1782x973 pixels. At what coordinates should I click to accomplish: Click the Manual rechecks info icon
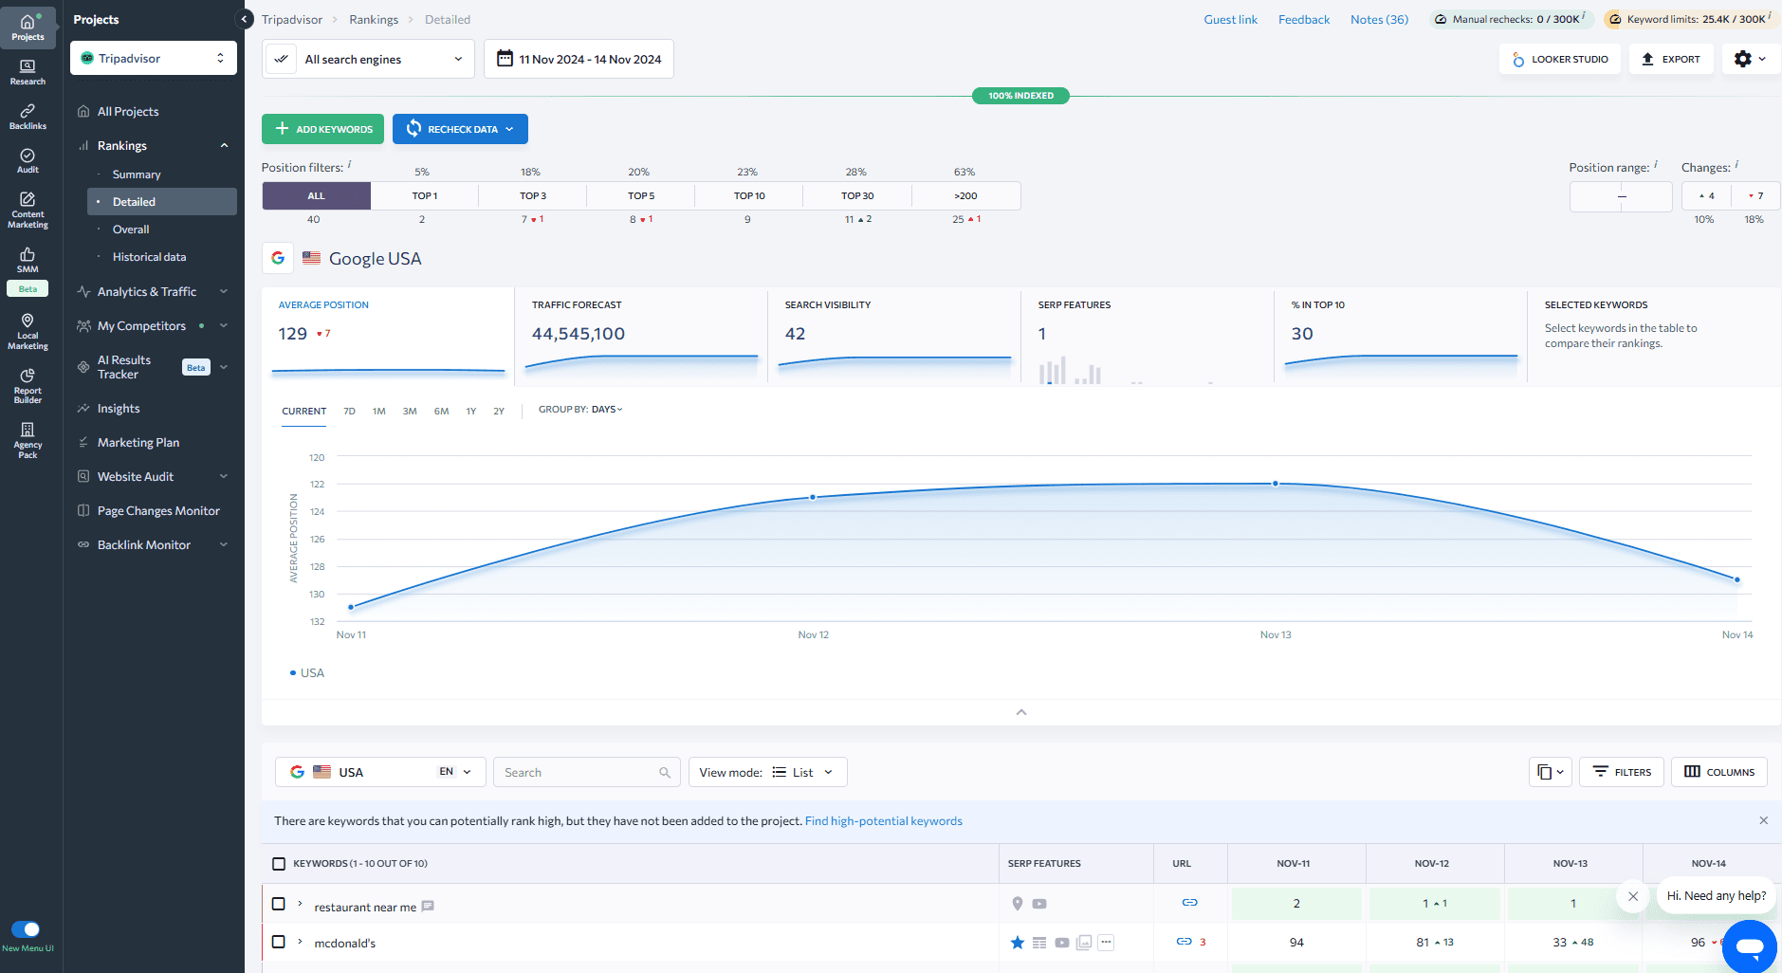click(x=1583, y=15)
